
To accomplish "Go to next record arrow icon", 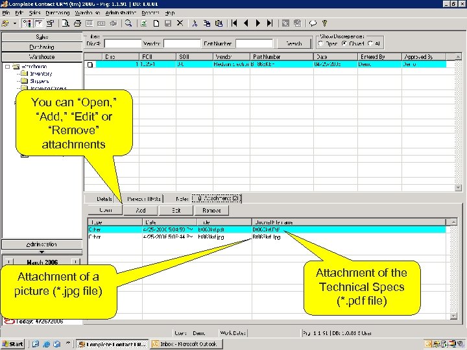I will click(258, 23).
